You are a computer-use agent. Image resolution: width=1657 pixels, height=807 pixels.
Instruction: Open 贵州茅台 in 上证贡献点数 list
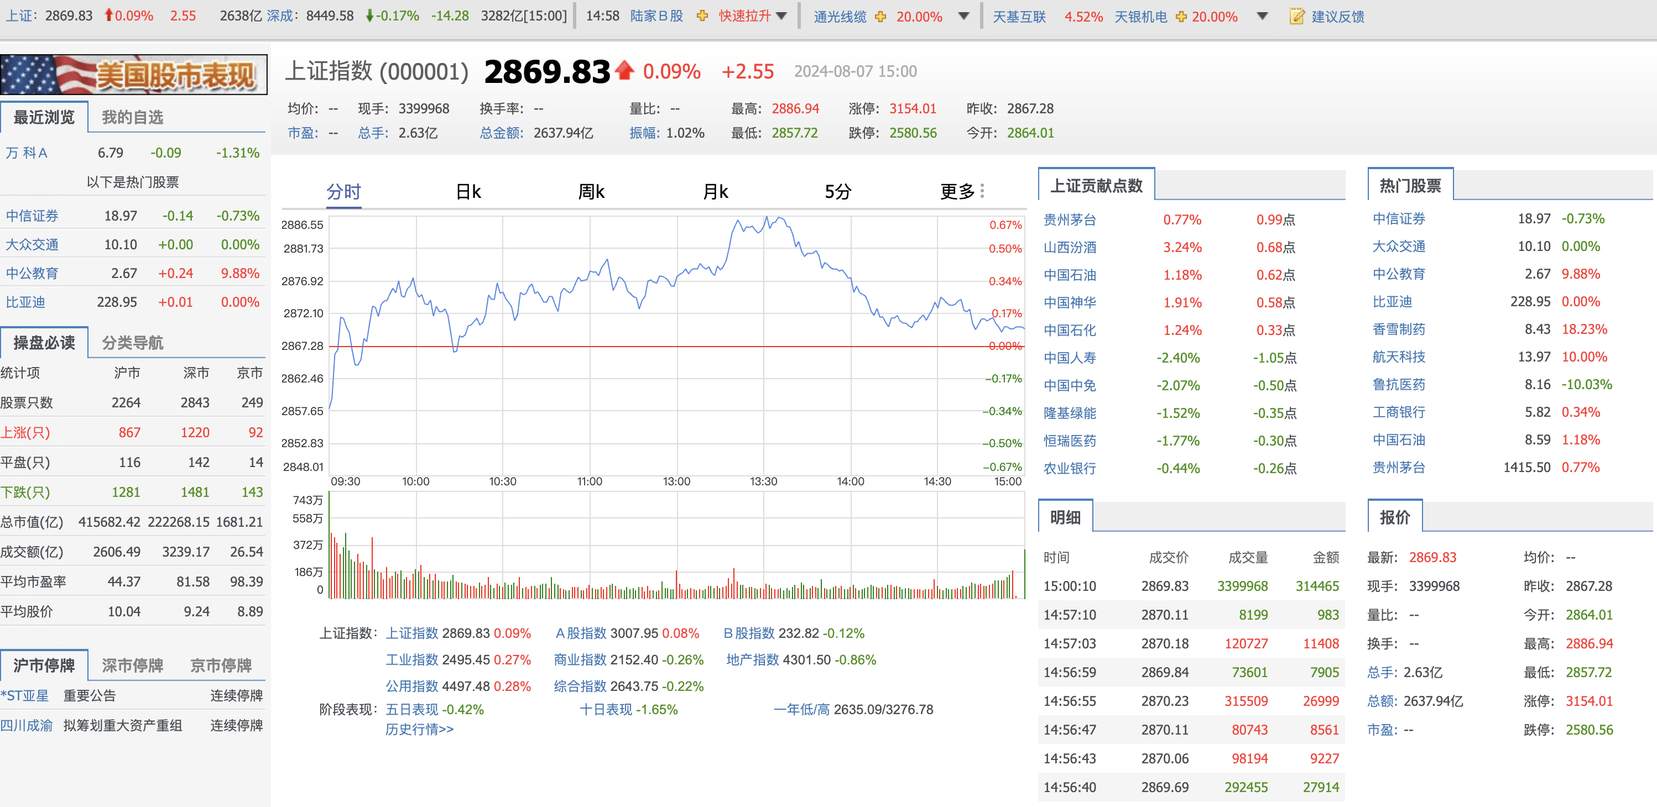click(1069, 220)
